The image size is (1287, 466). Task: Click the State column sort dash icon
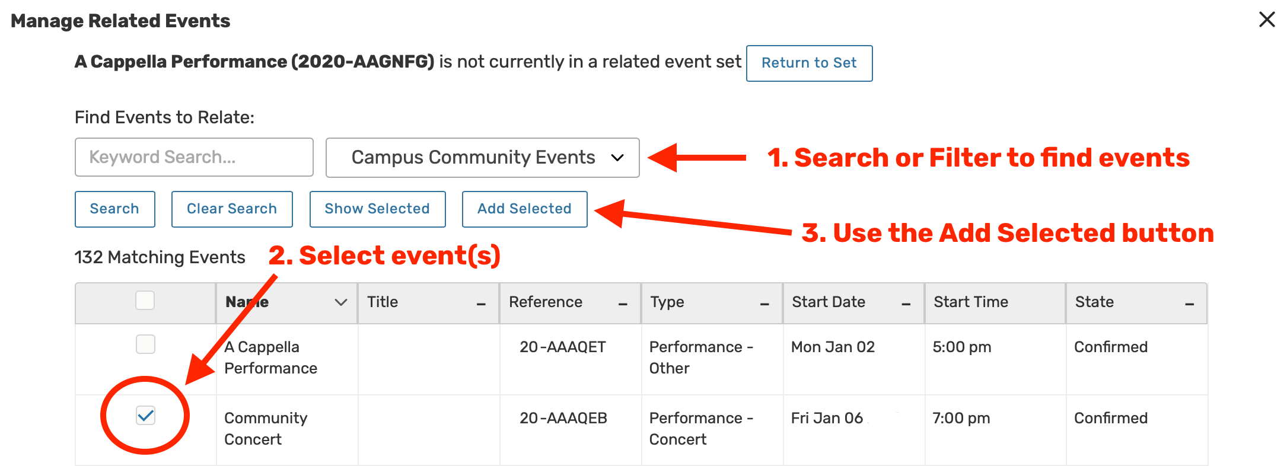pyautogui.click(x=1189, y=304)
